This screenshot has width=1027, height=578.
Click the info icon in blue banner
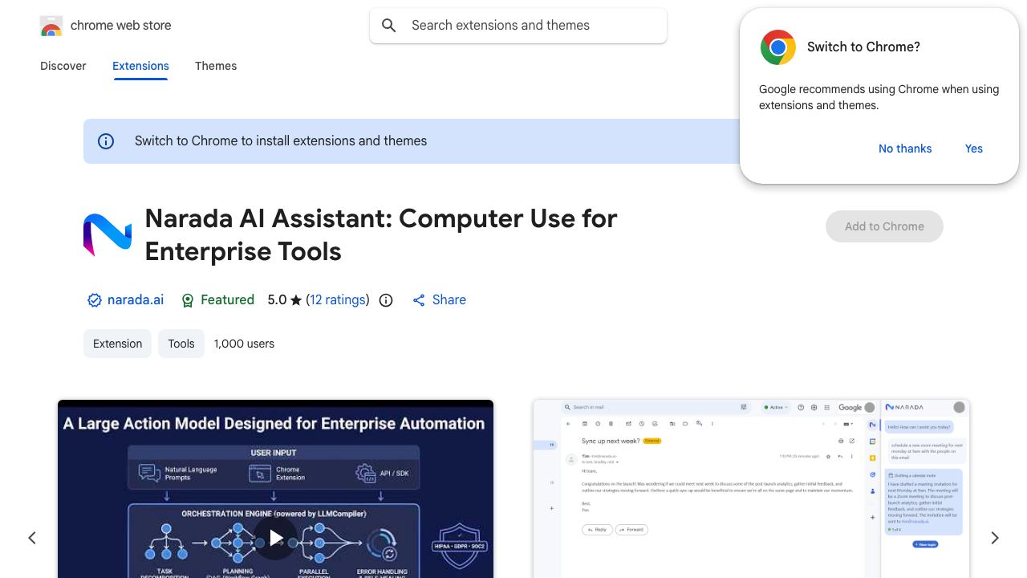[106, 141]
